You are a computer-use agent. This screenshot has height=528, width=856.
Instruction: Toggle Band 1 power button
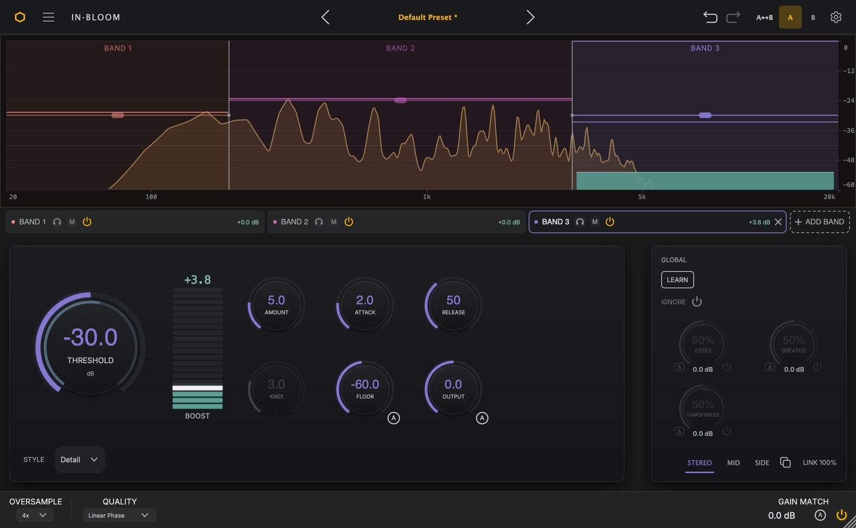point(87,221)
